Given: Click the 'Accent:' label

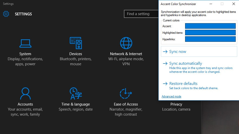Looking at the screenshot, I should [x=167, y=26].
